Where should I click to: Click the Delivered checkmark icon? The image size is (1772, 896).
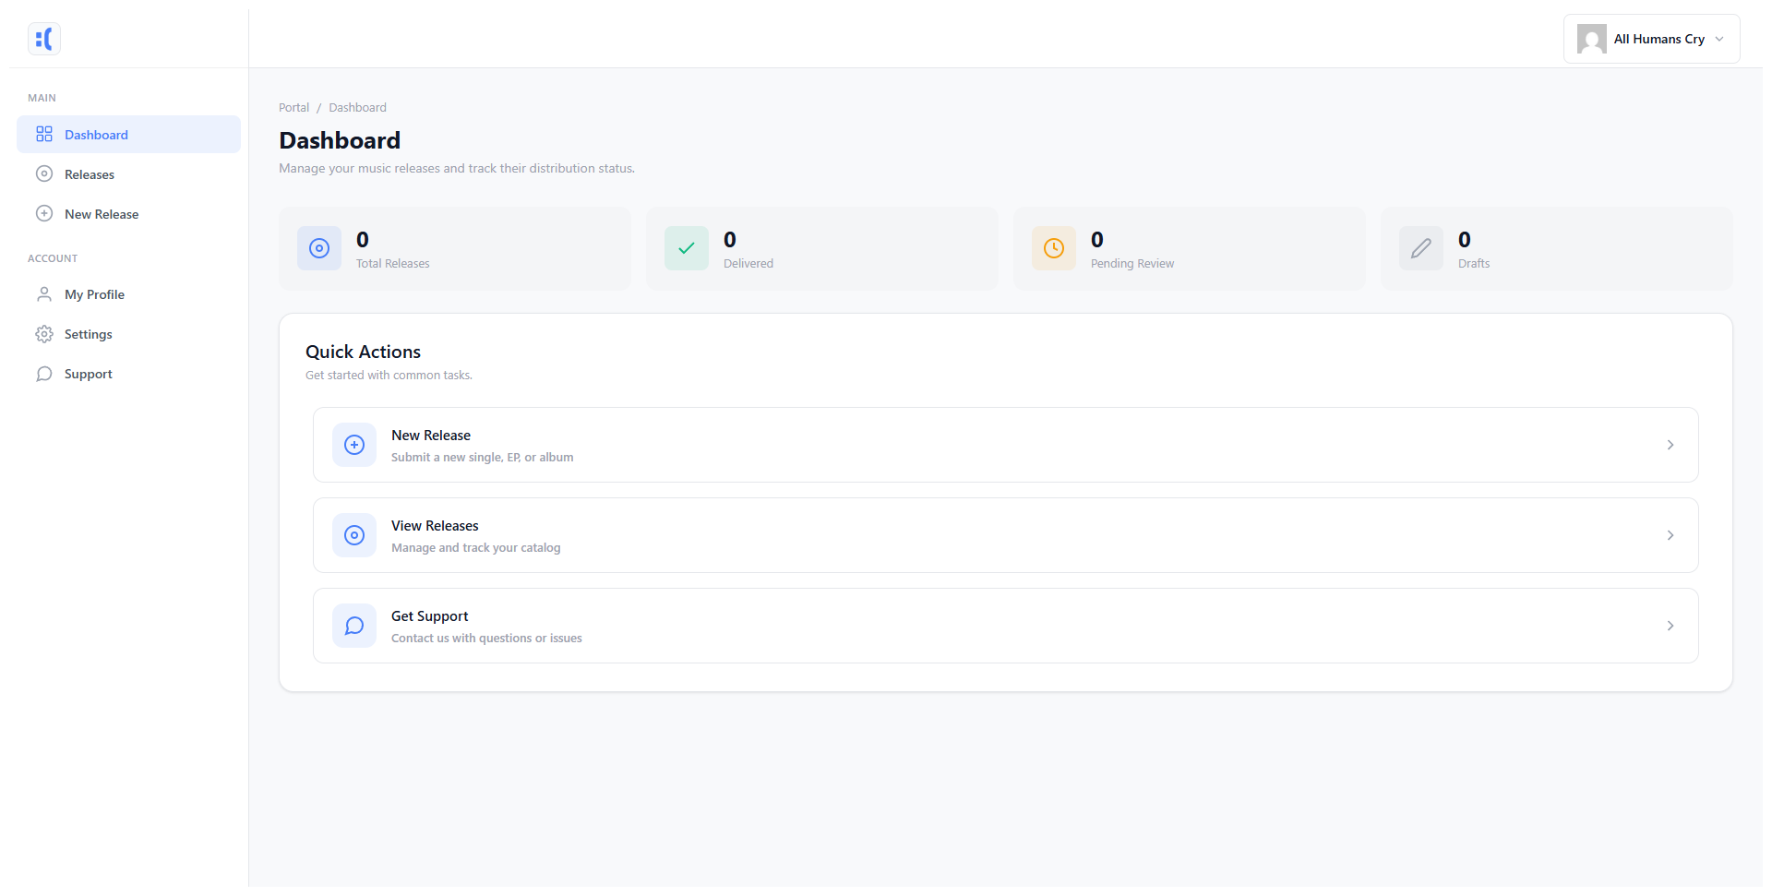tap(685, 248)
